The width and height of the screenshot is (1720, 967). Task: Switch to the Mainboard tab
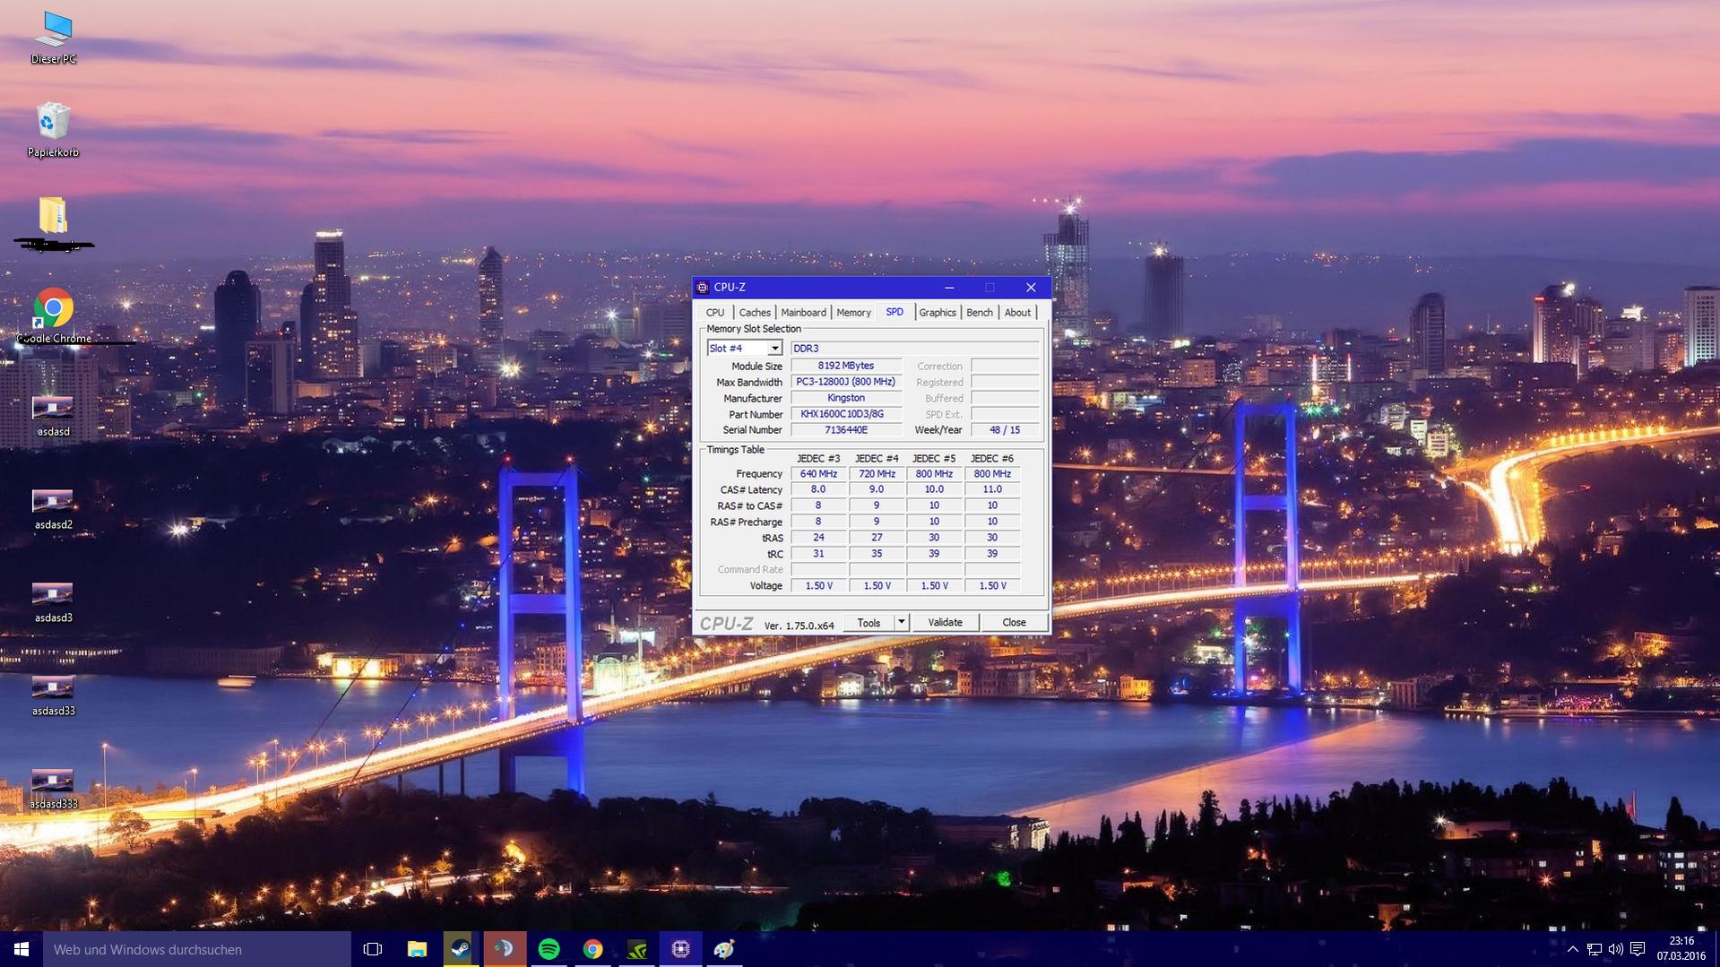pyautogui.click(x=803, y=313)
